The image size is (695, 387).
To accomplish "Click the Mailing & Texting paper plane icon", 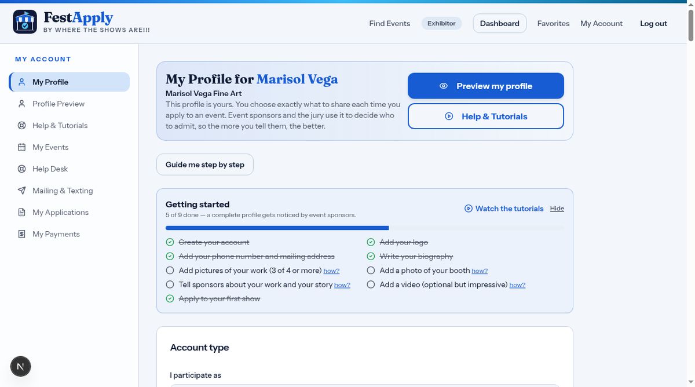I will pyautogui.click(x=21, y=191).
